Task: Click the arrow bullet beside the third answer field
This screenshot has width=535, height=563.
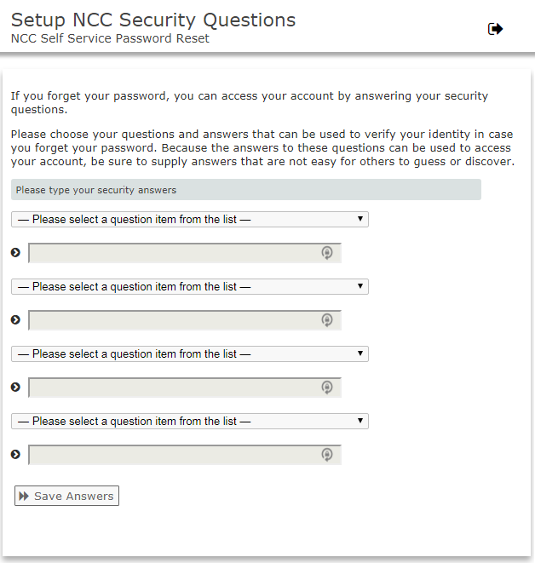Action: pos(15,387)
